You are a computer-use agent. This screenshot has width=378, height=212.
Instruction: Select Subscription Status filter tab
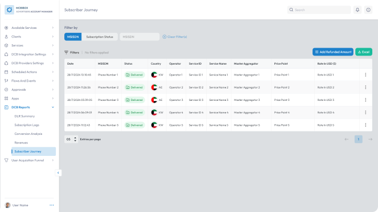[x=100, y=37]
